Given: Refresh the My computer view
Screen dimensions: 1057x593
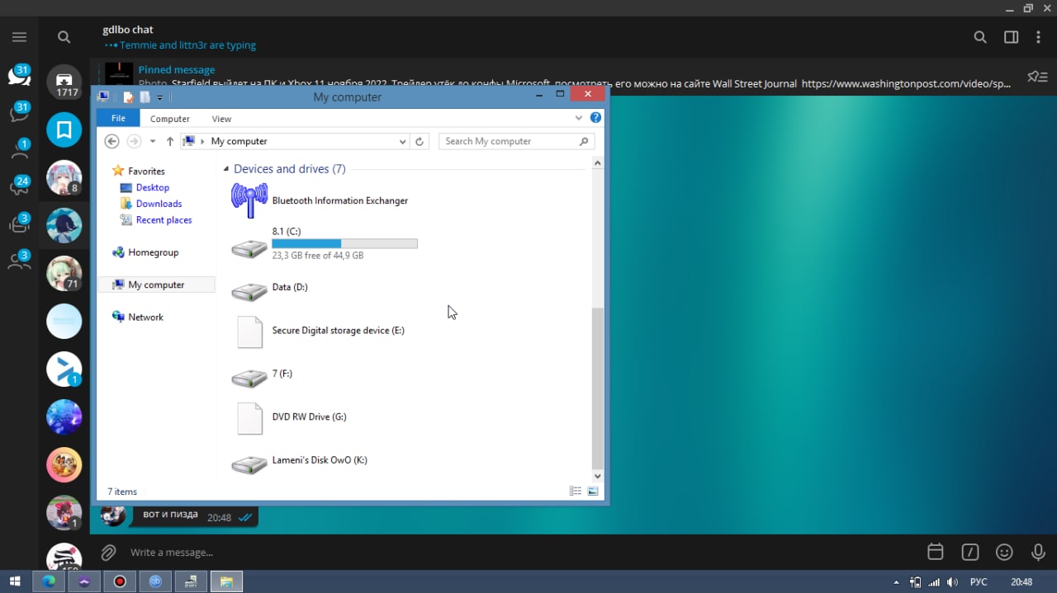Looking at the screenshot, I should (x=419, y=141).
